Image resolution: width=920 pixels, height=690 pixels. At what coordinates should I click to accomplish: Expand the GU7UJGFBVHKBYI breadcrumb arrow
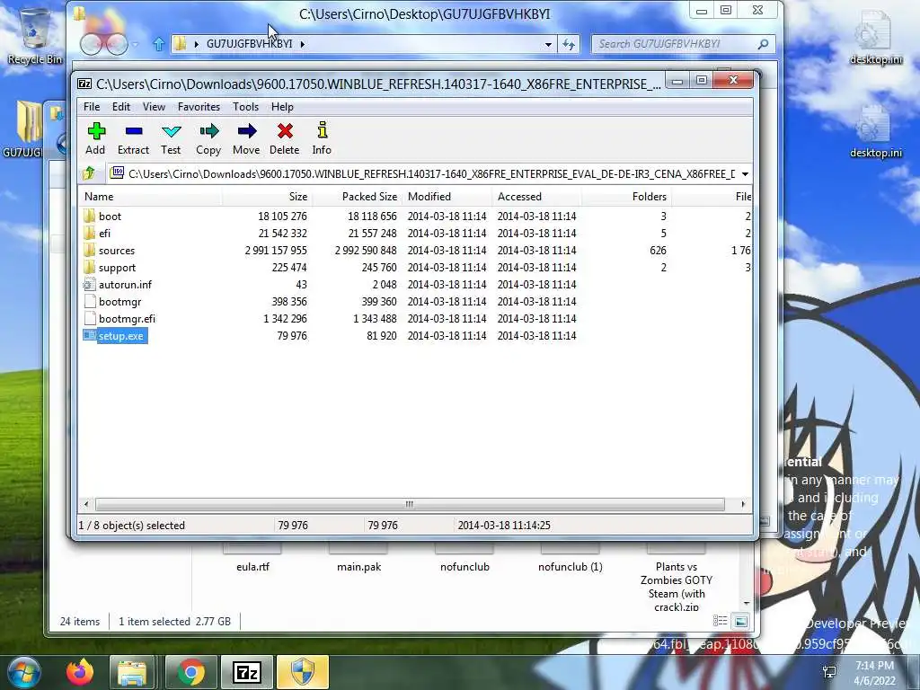[x=302, y=44]
